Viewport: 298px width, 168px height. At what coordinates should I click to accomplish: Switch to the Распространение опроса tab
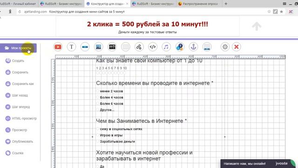[x=199, y=4]
